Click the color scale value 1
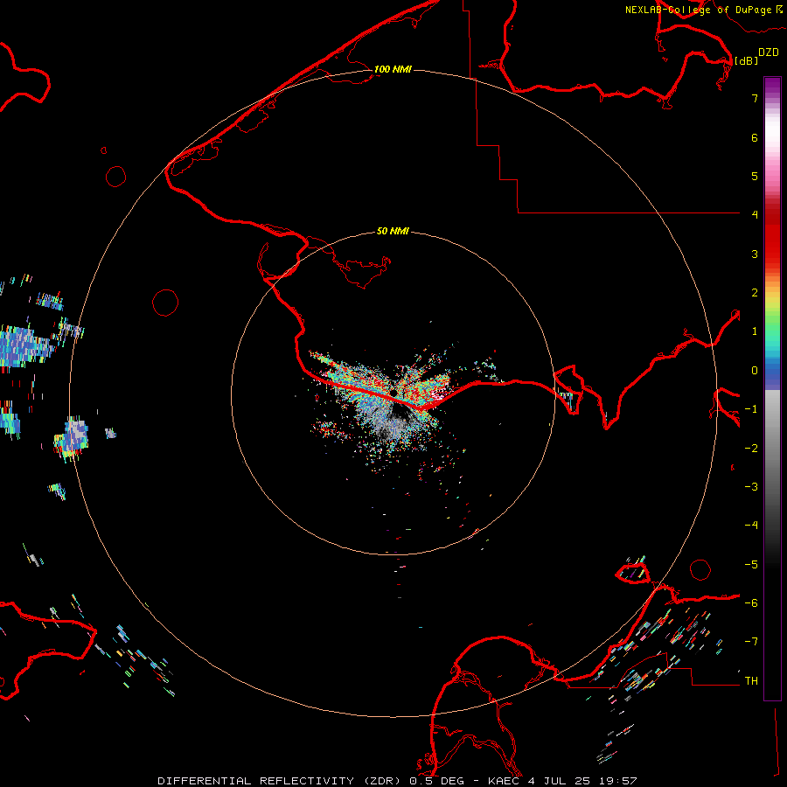 tap(755, 331)
